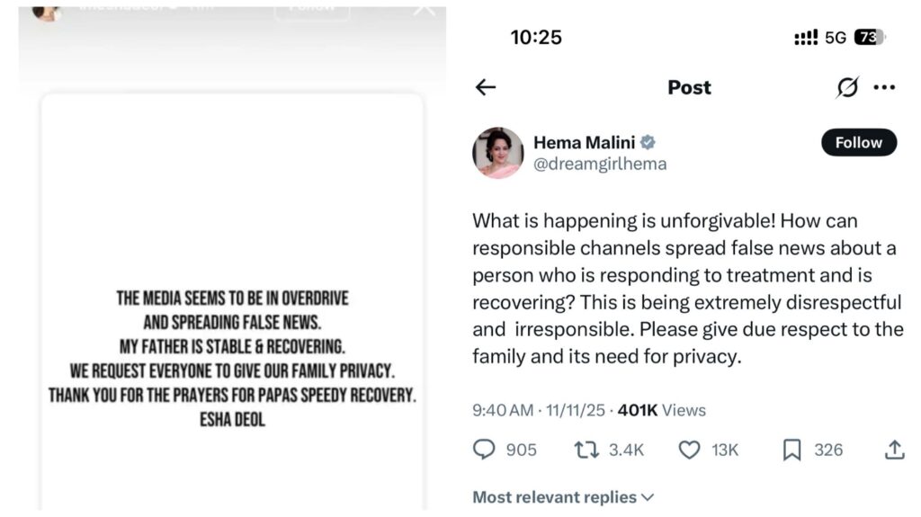Tap the share upload icon
The width and height of the screenshot is (921, 517).
click(x=894, y=450)
